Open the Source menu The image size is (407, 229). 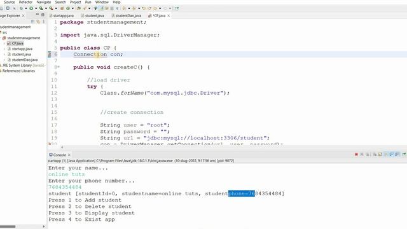(9, 2)
